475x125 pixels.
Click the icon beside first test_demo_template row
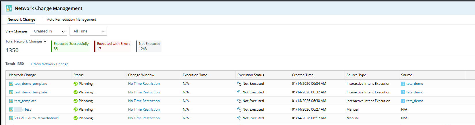click(11, 84)
